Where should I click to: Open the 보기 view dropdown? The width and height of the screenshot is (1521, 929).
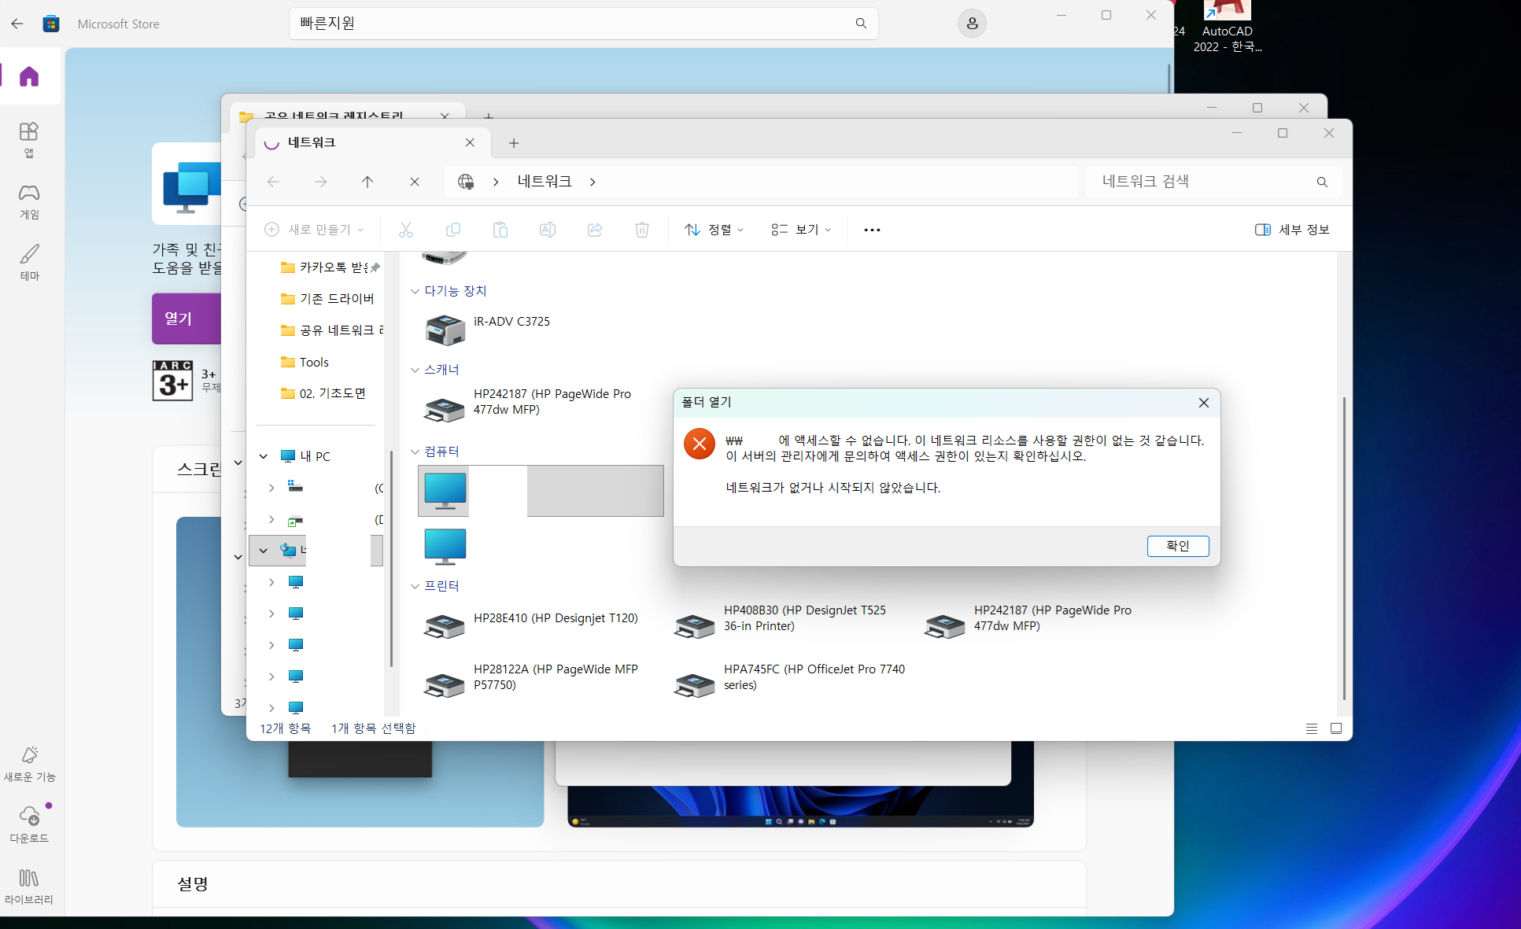tap(801, 230)
